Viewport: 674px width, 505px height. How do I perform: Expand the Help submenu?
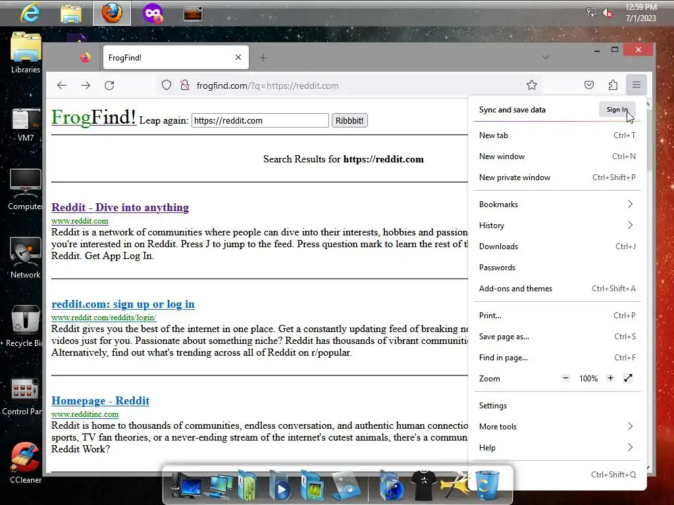(557, 447)
